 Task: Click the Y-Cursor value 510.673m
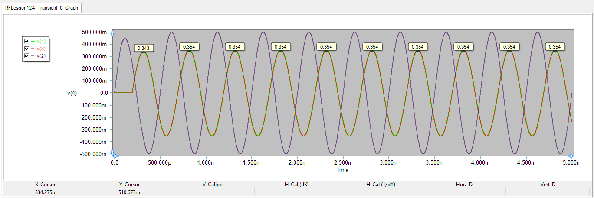[x=129, y=192]
